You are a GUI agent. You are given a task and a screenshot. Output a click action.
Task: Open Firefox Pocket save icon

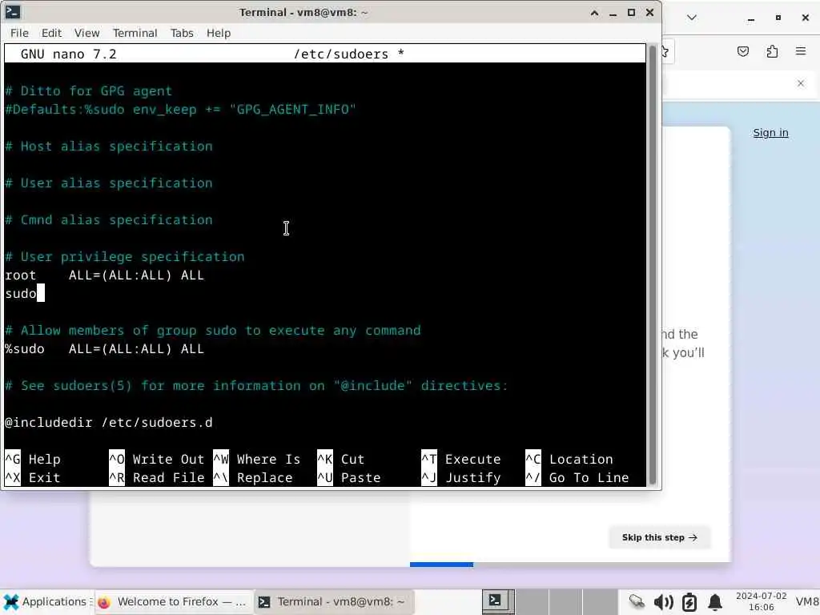742,51
